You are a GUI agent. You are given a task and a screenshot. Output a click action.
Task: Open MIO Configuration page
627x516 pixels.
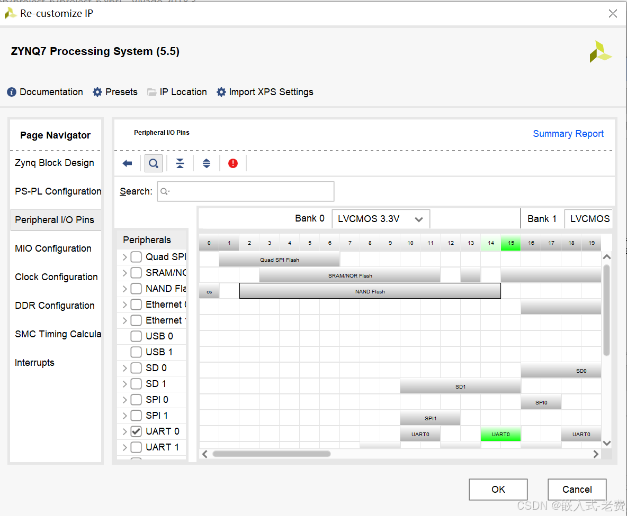(x=53, y=248)
